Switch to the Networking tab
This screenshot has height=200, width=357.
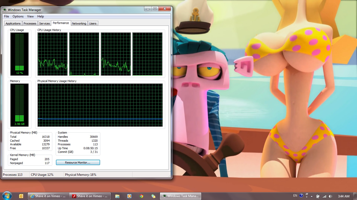tap(79, 23)
